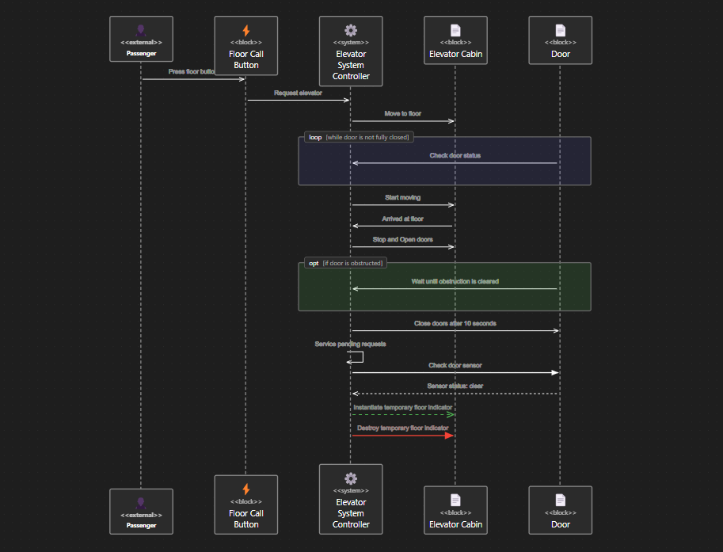Click the bottom 'Floor Call Button' participant name

pyautogui.click(x=246, y=519)
